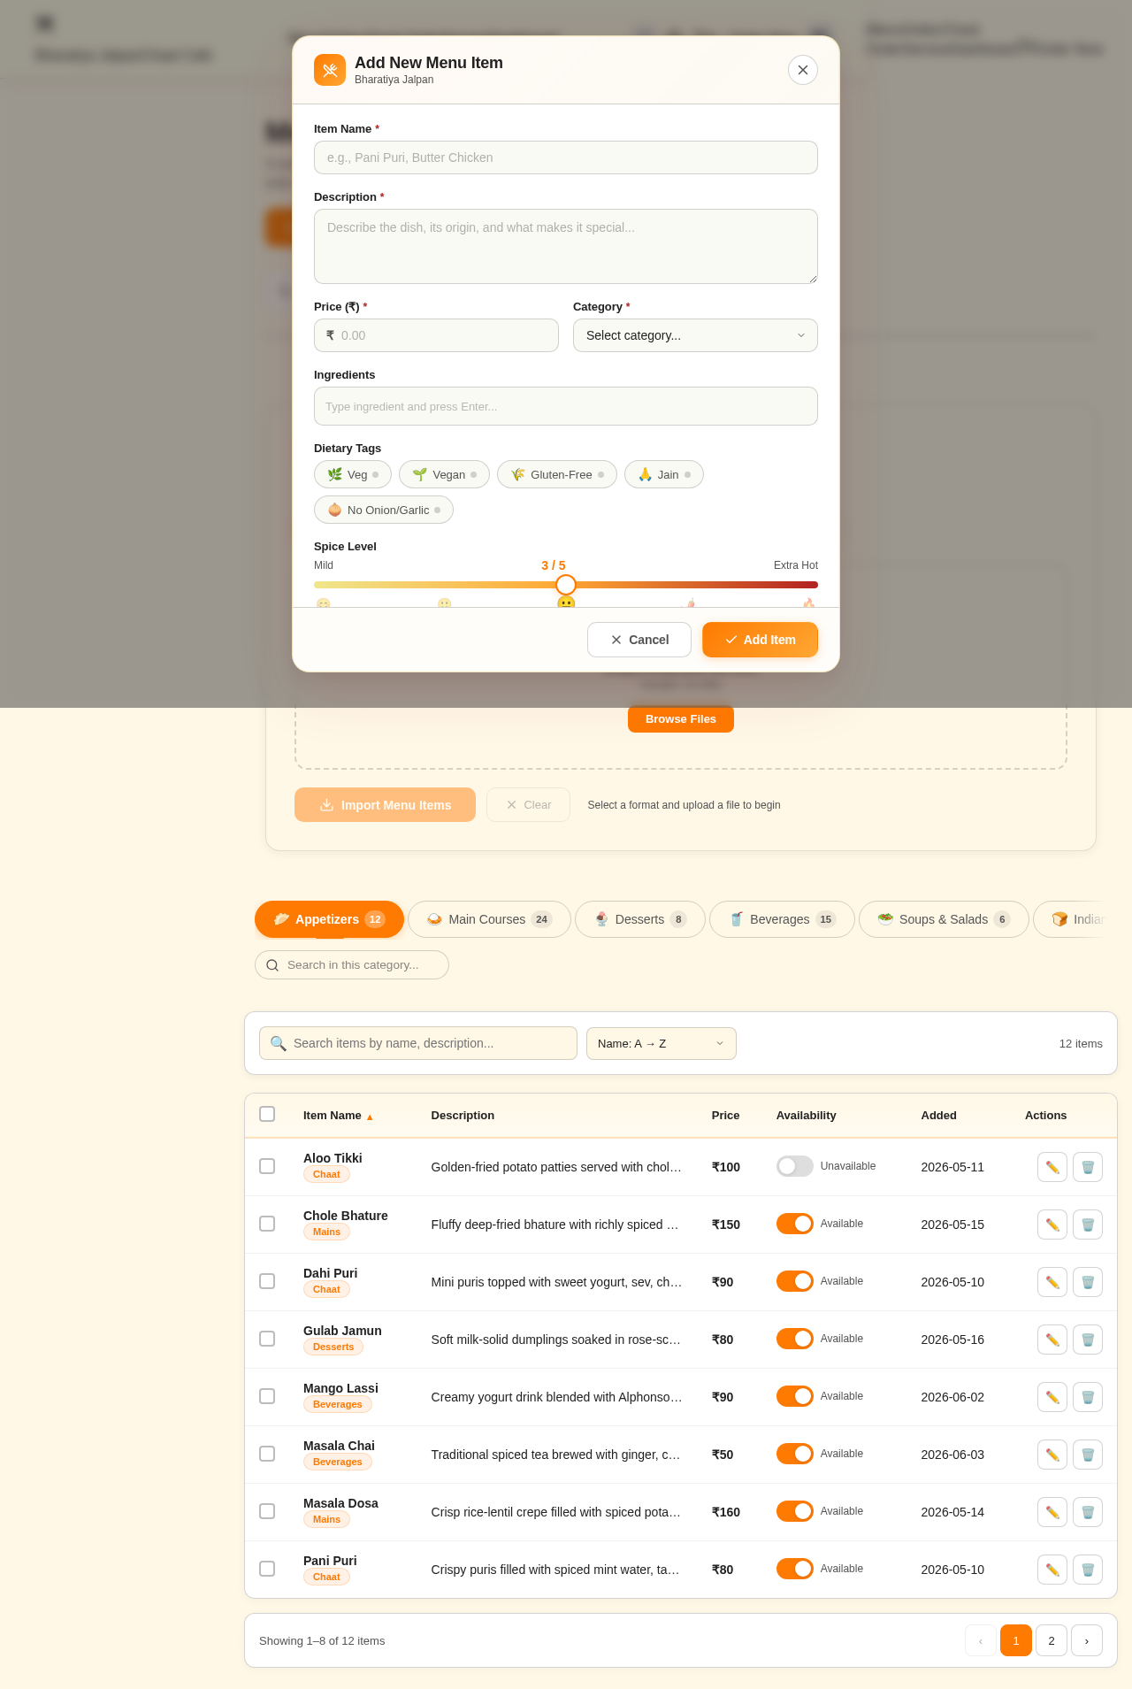The image size is (1132, 1689).
Task: Click the Add Item button
Action: (x=760, y=640)
